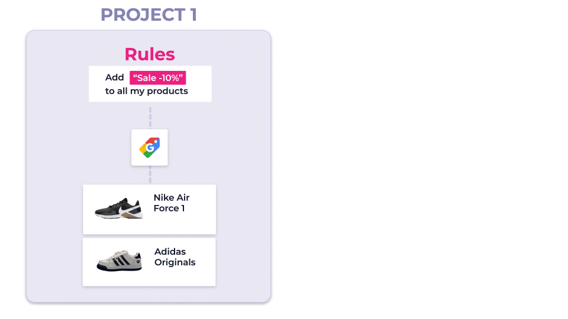The width and height of the screenshot is (568, 319).
Task: Click the dashed connector below the Google icon
Action: pyautogui.click(x=150, y=175)
